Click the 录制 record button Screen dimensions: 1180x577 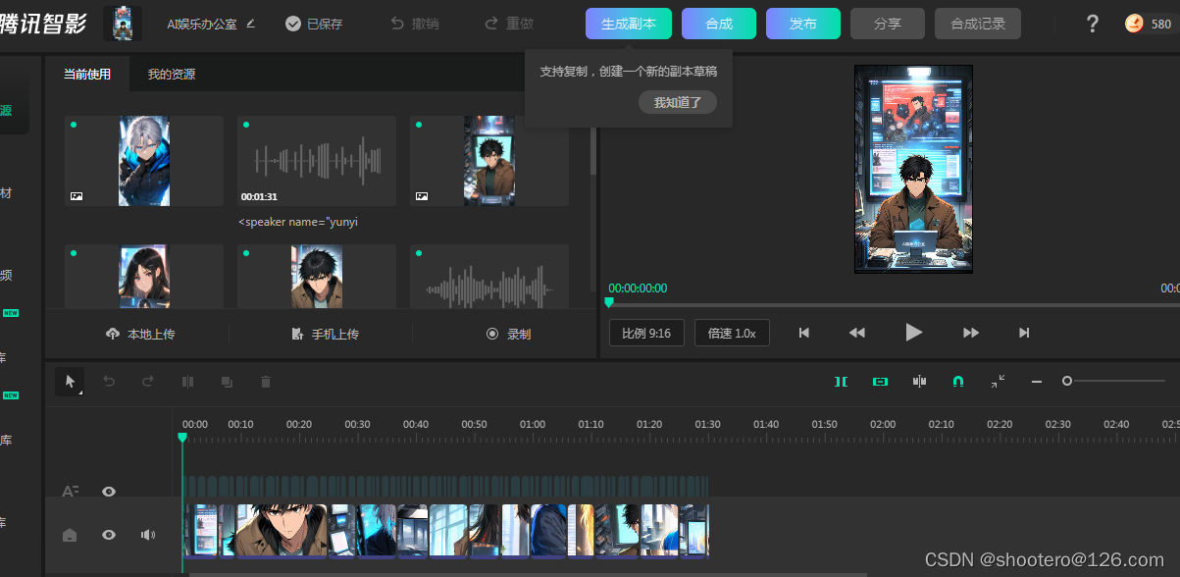(508, 334)
